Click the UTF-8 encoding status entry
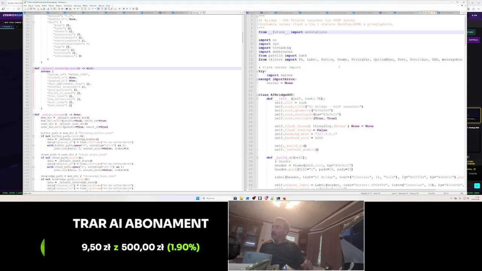Image resolution: width=482 pixels, height=271 pixels. [446, 193]
